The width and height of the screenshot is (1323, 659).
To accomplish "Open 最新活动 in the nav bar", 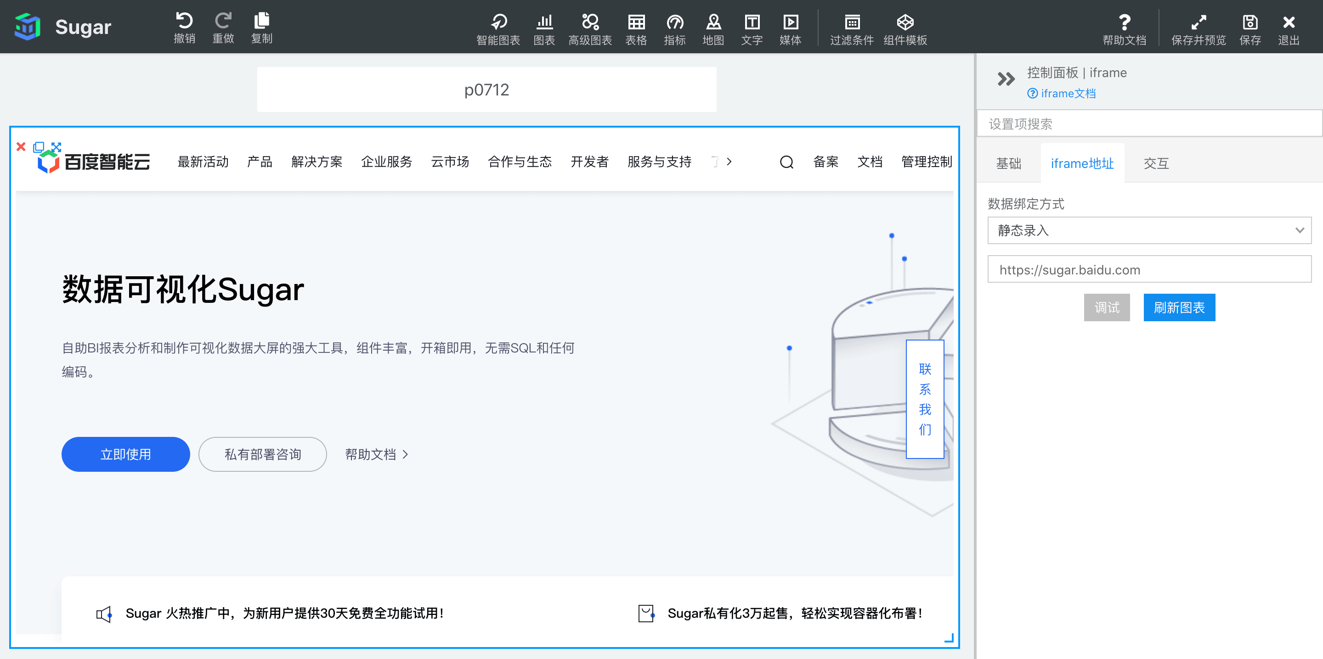I will click(203, 162).
